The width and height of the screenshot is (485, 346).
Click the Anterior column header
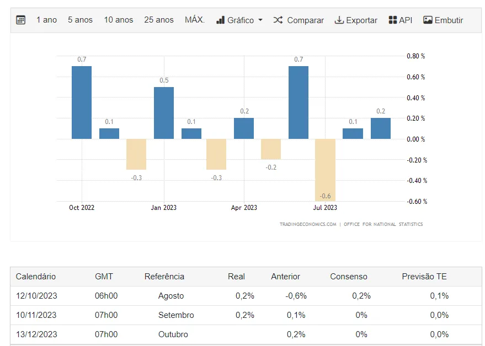click(285, 277)
